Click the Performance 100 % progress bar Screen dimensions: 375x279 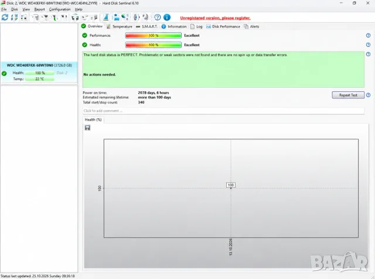[154, 35]
